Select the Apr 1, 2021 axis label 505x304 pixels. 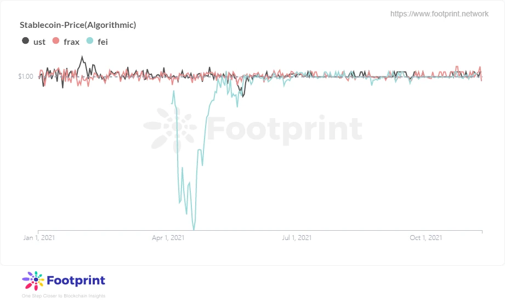pyautogui.click(x=168, y=238)
